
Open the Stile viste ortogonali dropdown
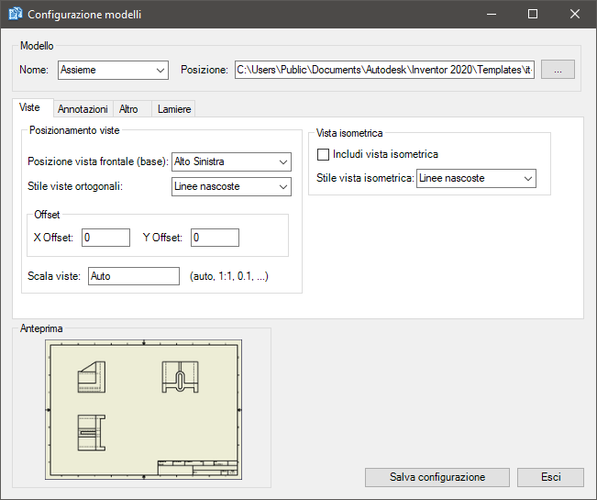pos(231,186)
